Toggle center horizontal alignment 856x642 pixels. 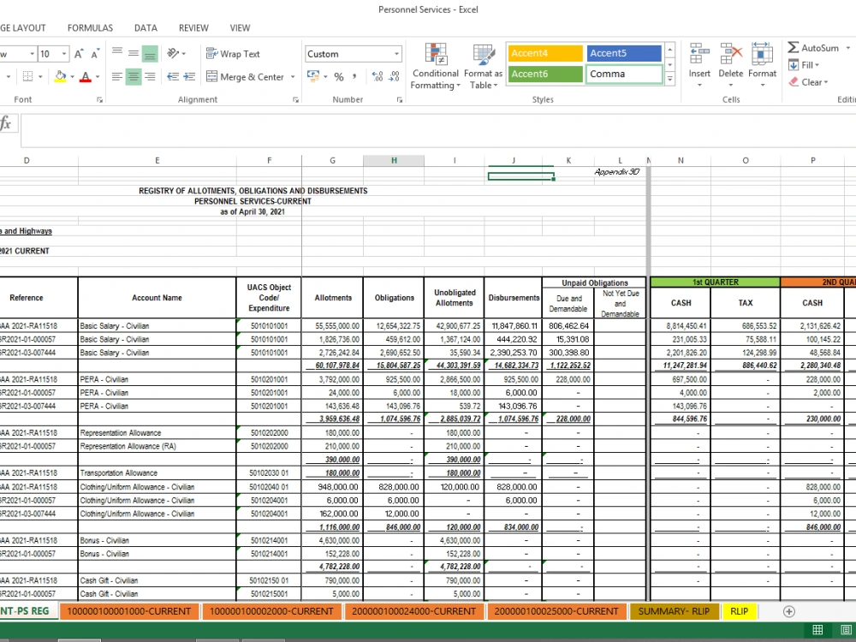134,76
